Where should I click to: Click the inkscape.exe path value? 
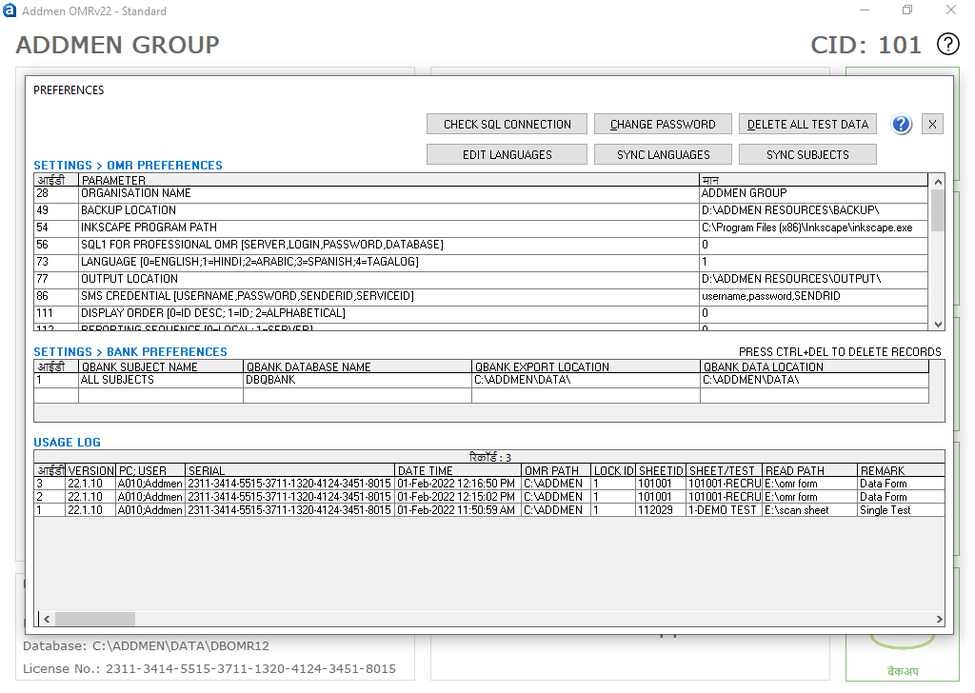click(813, 228)
